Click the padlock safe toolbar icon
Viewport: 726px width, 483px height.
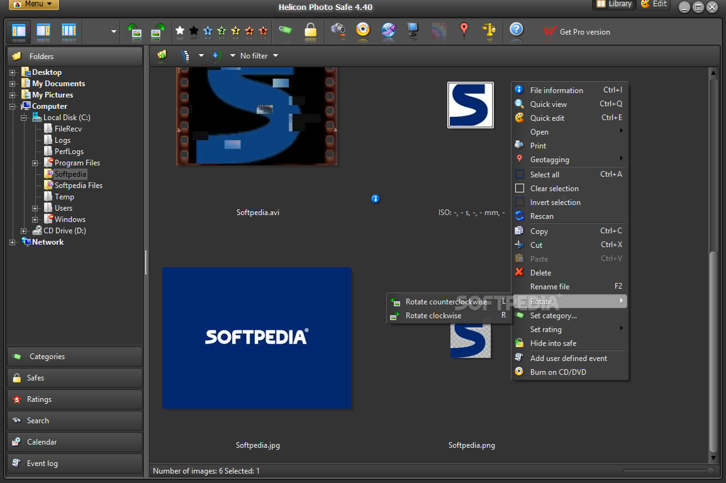(311, 30)
